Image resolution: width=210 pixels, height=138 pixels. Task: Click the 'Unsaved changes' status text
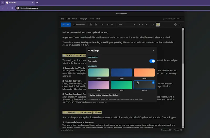pos(67,130)
